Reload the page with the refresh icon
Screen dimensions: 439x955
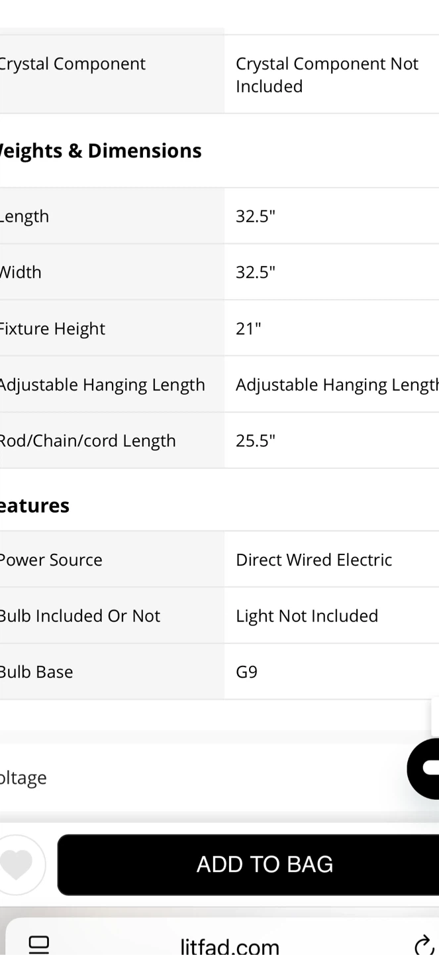click(424, 945)
